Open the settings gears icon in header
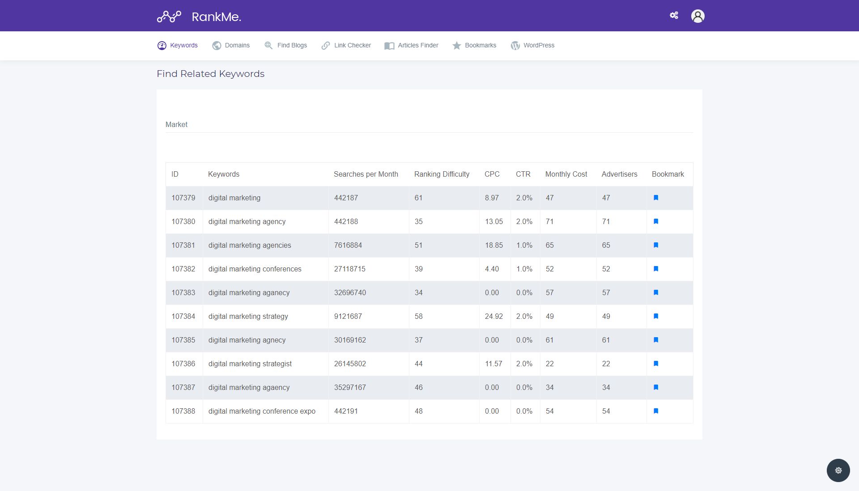Viewport: 859px width, 491px height. (x=674, y=16)
